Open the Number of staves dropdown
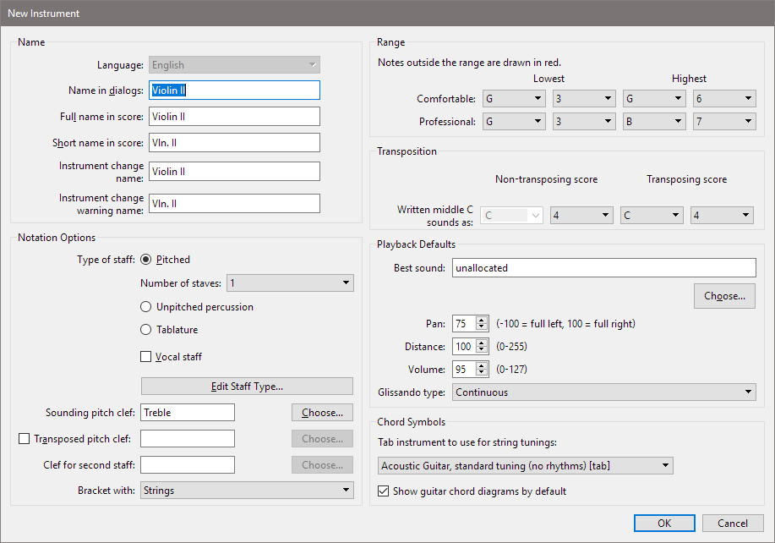The height and width of the screenshot is (543, 775). 289,283
